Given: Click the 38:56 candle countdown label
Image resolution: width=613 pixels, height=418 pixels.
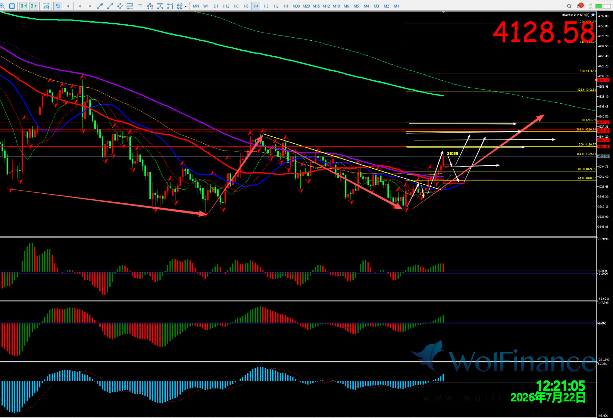Looking at the screenshot, I should [453, 153].
